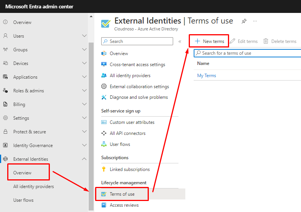Click the User flows icon in Self-service section
The image size is (301, 212).
(x=104, y=144)
